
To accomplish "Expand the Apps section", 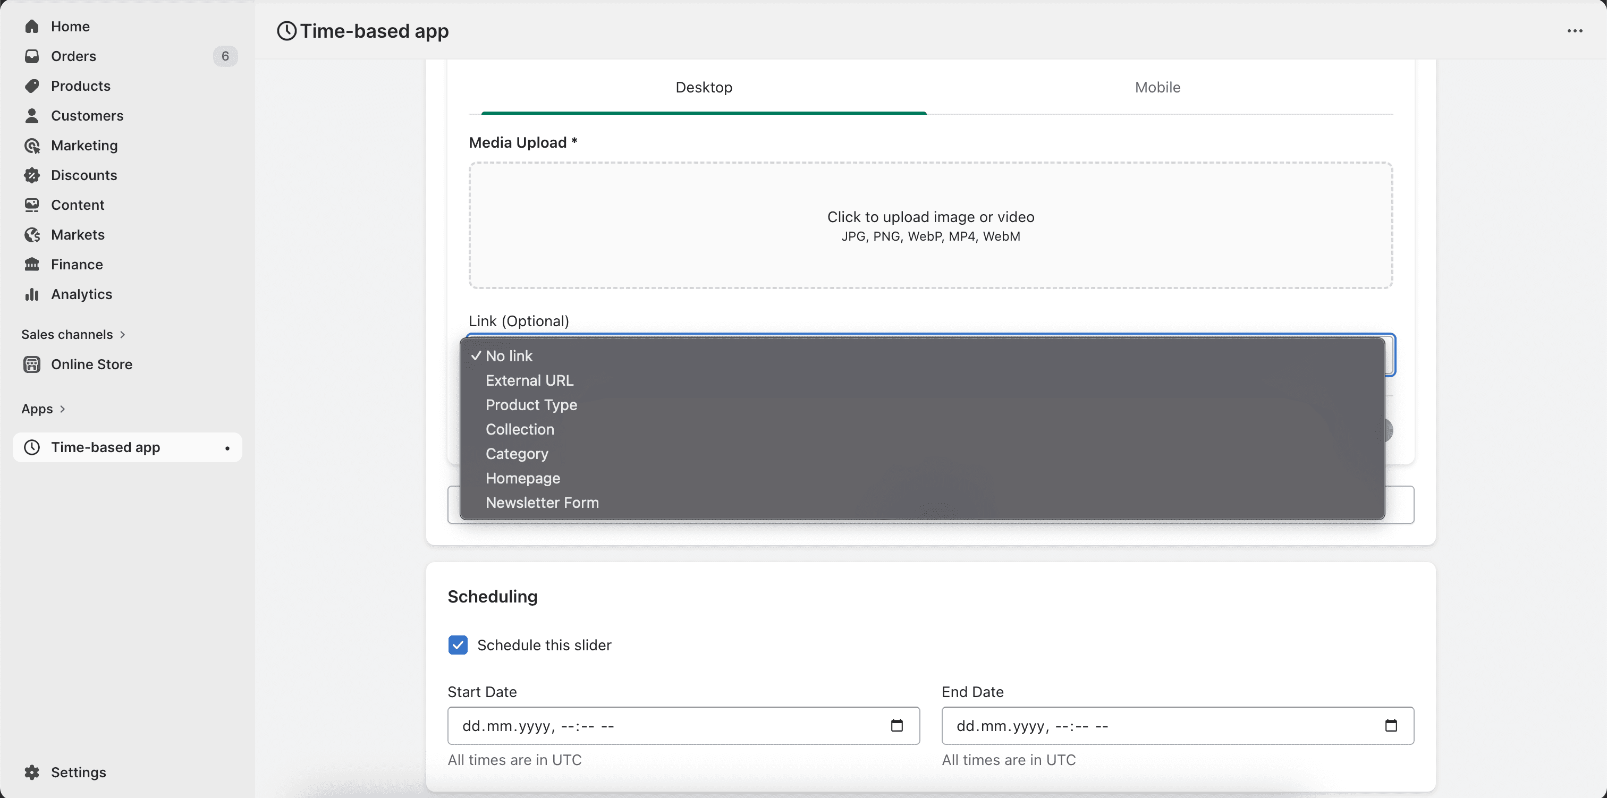I will [44, 409].
